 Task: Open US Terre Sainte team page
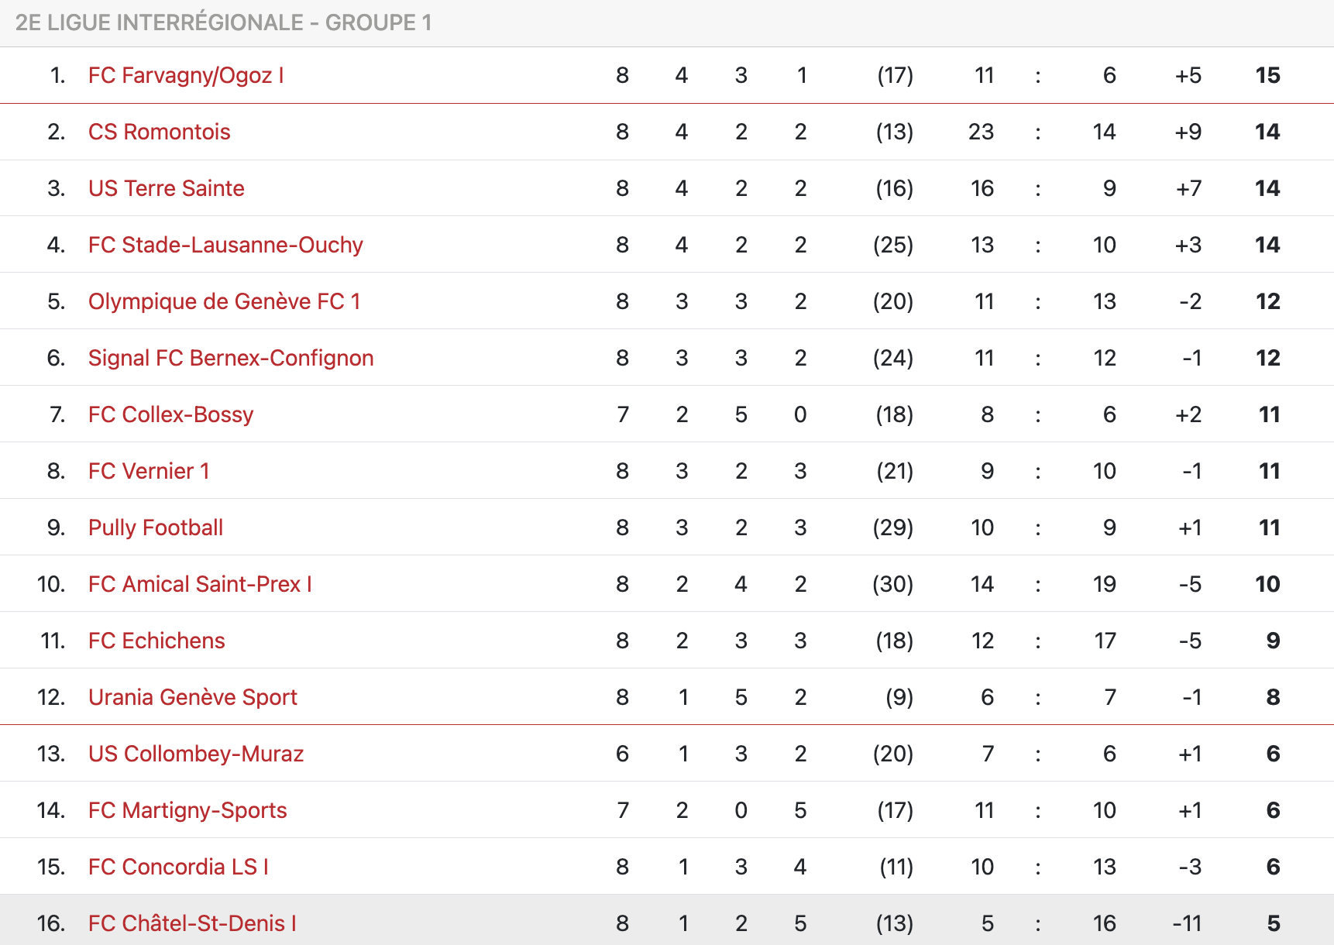click(x=166, y=188)
